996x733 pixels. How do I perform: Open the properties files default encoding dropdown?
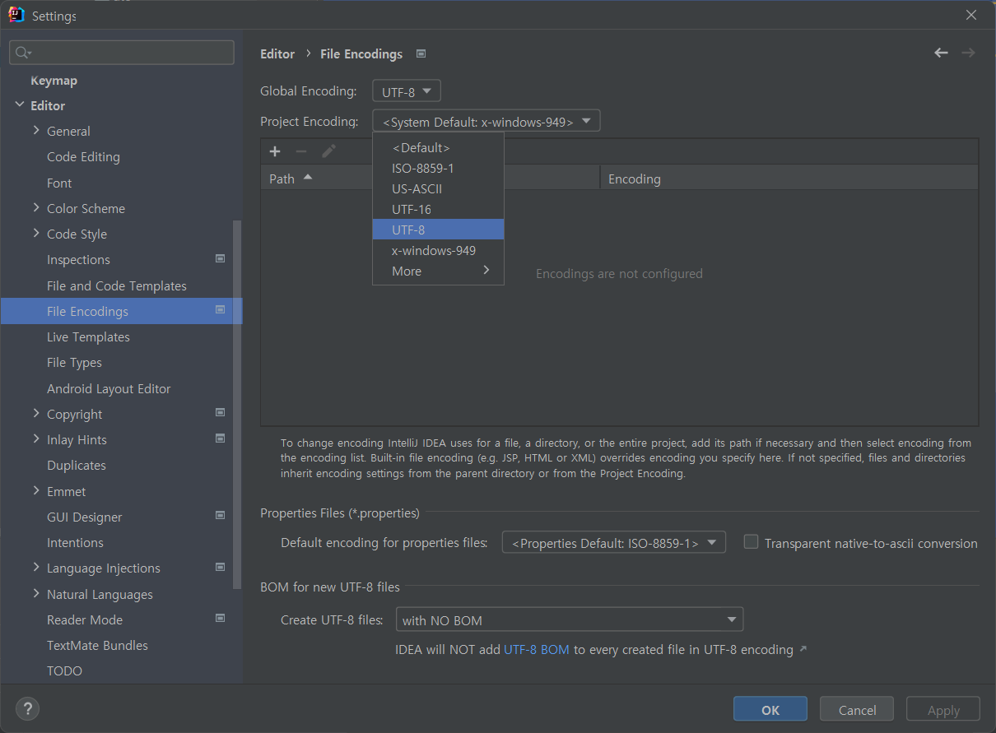pyautogui.click(x=614, y=543)
